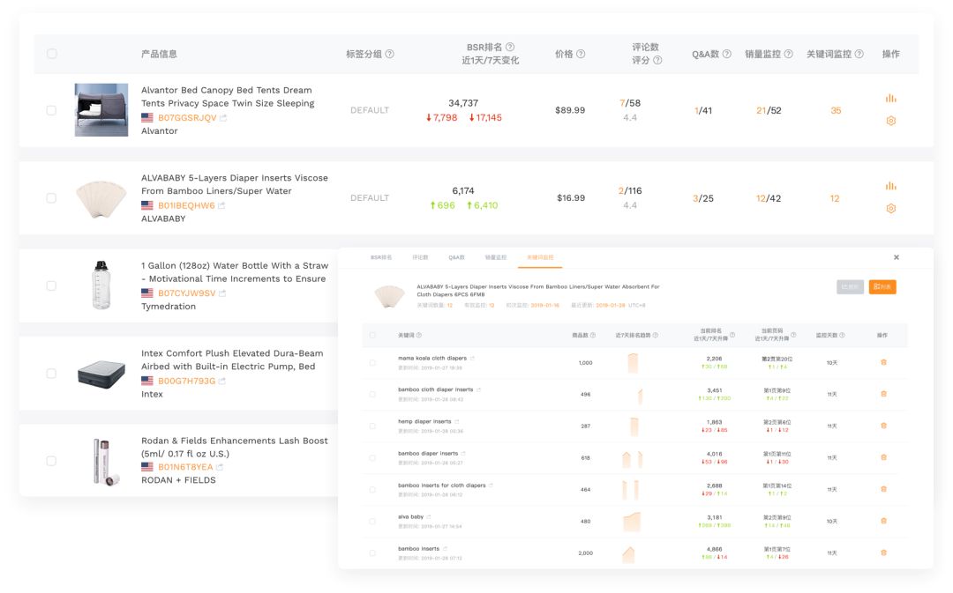Open external link icon beside ASIN B07GGSRJQV

pos(223,118)
